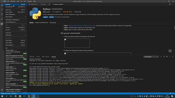The height and width of the screenshot is (98, 175).
Task: Maximize the terminal panel size
Action: 170,57
